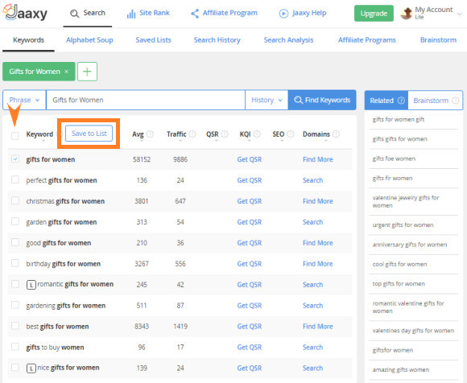Sort by the KQI column header
This screenshot has width=467, height=383.
[x=245, y=134]
